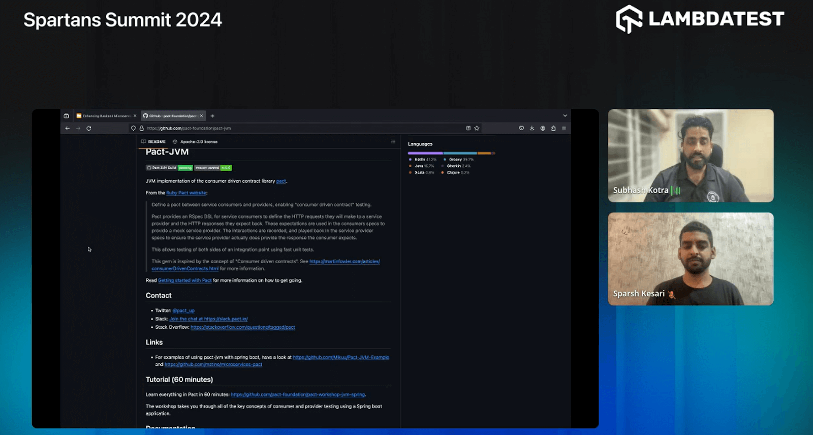Click Sparsh Kesari's muted microphone icon
The height and width of the screenshot is (435, 813).
tap(671, 294)
